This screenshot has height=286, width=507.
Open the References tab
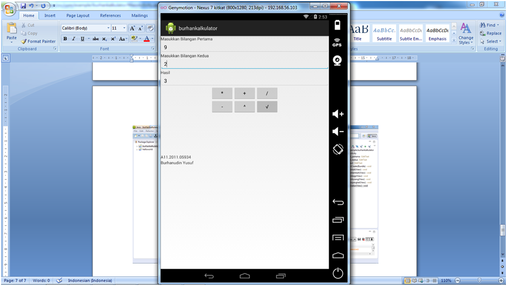click(110, 16)
